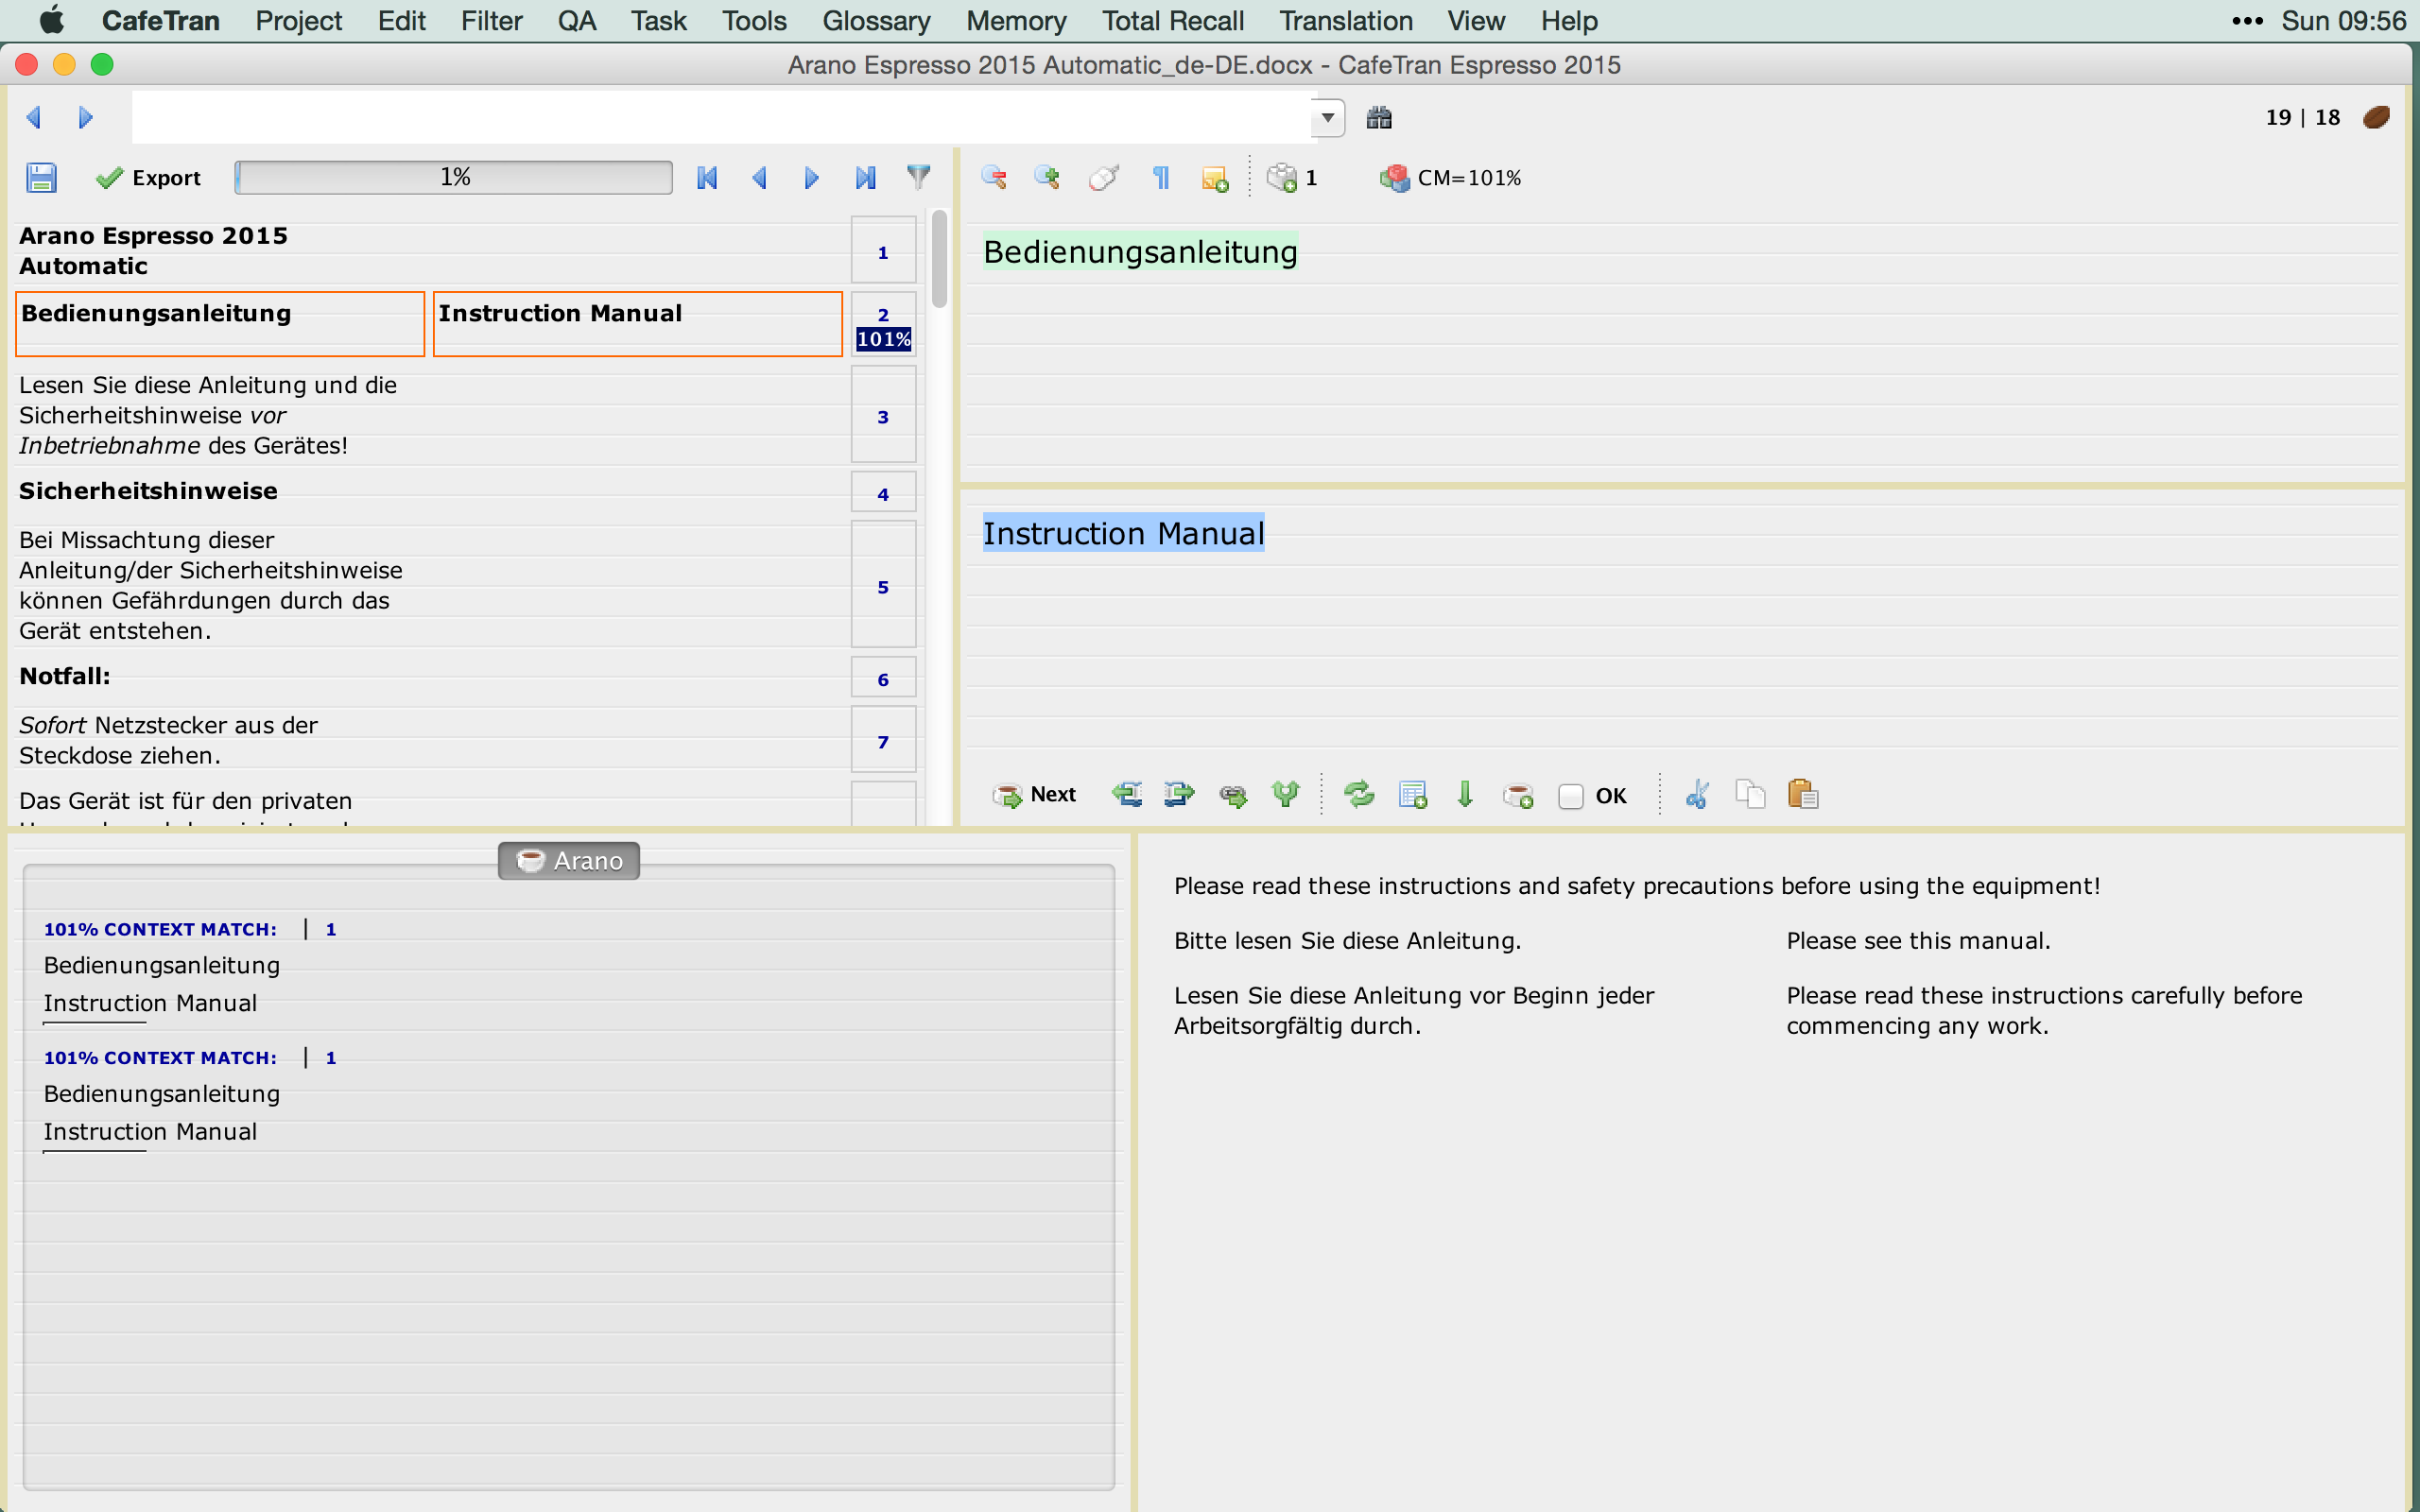This screenshot has width=2420, height=1512.
Task: Select the Arano memory tab
Action: tap(569, 861)
